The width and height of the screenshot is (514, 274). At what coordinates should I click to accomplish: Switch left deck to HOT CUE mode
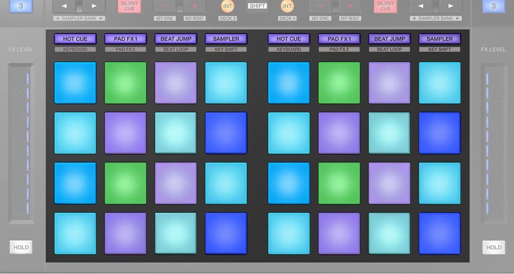pos(75,39)
